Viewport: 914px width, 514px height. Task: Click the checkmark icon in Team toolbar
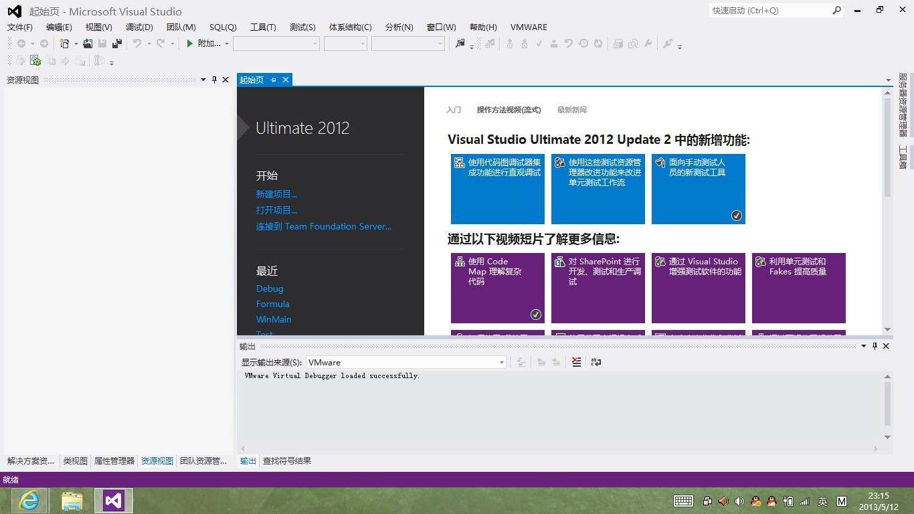(539, 44)
